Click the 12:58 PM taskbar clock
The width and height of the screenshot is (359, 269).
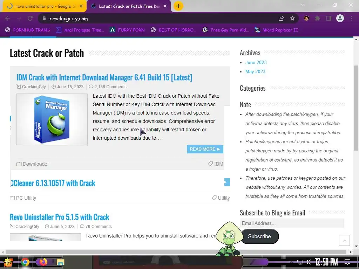pos(326,262)
